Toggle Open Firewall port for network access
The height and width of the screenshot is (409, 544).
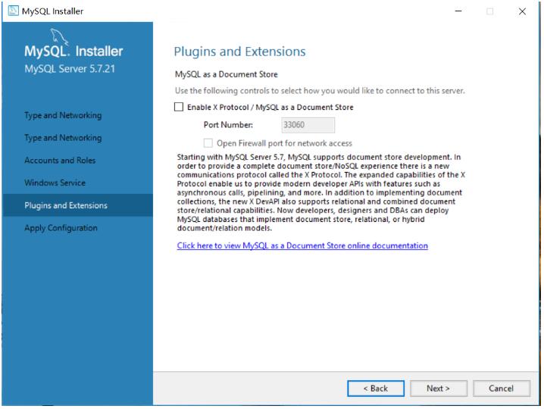208,143
